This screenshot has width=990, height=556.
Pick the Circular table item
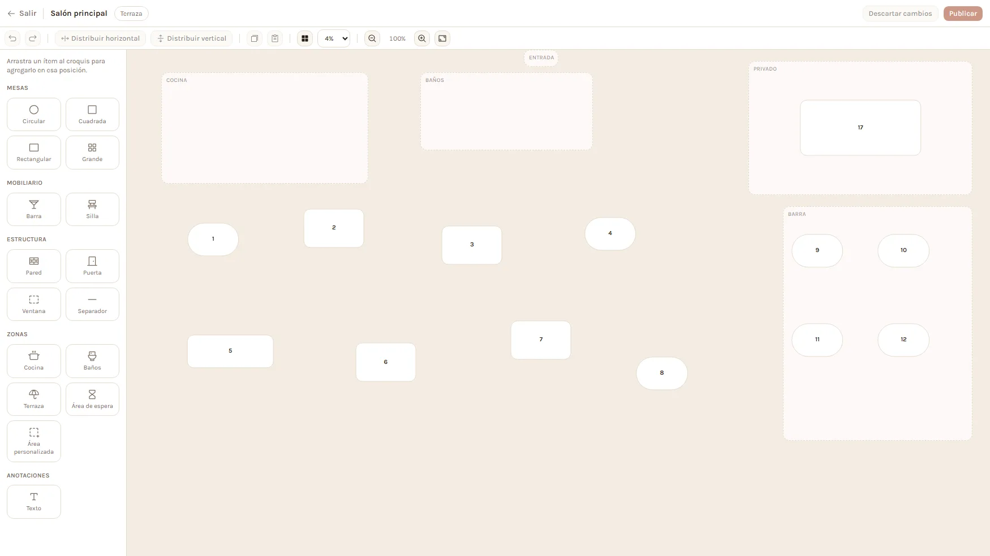(34, 114)
